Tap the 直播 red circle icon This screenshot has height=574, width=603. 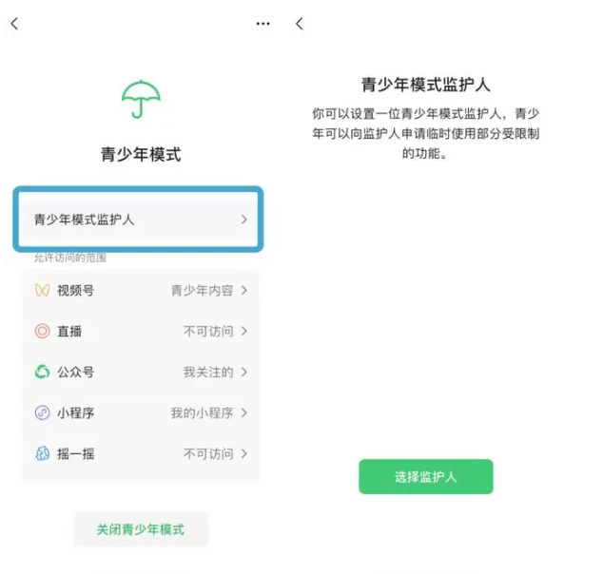[x=42, y=331]
